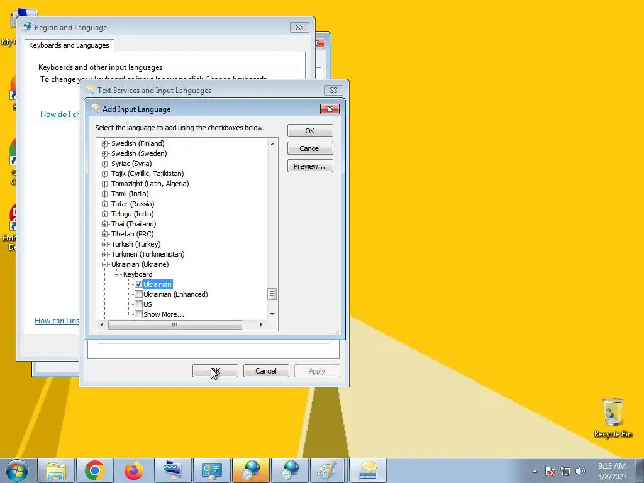Click Cancel in Text Services dialog

pyautogui.click(x=266, y=371)
